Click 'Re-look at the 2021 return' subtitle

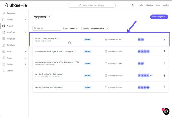[48, 77]
